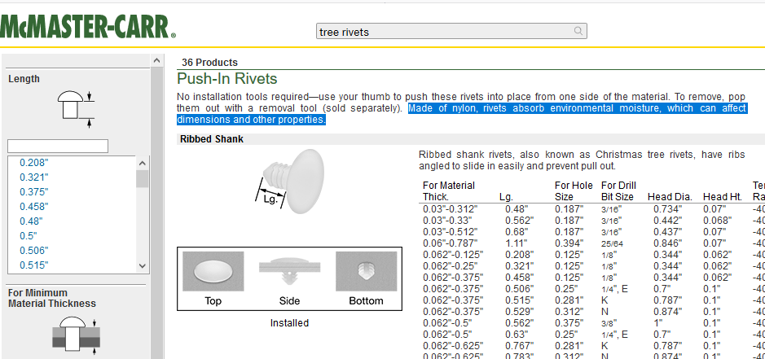Click the search magnifier icon

(x=578, y=31)
